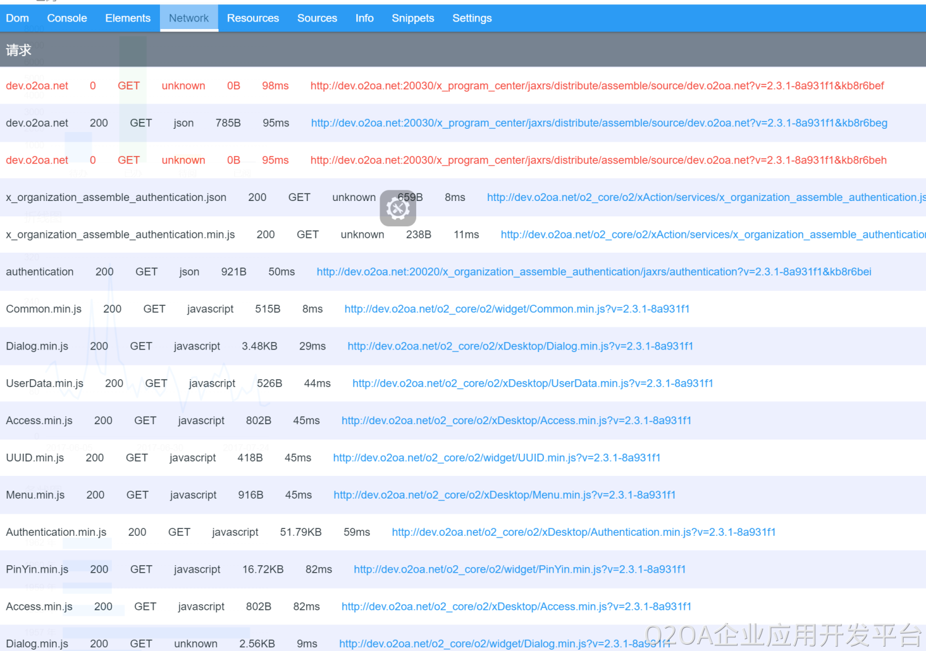This screenshot has width=926, height=651.
Task: Switch to the Console tab
Action: (67, 18)
